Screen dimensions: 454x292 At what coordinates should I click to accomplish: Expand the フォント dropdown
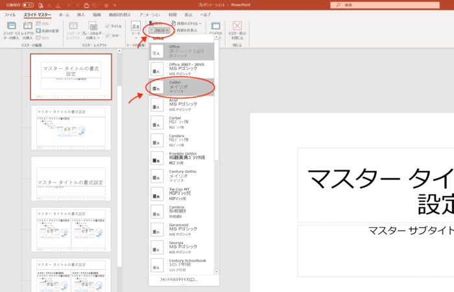pos(159,30)
